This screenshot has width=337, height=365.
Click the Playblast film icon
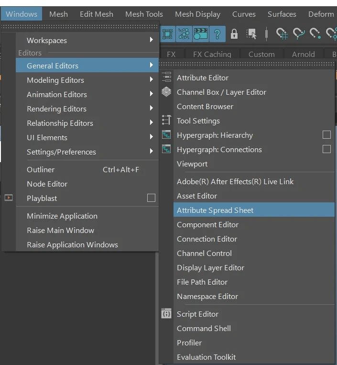pos(9,198)
